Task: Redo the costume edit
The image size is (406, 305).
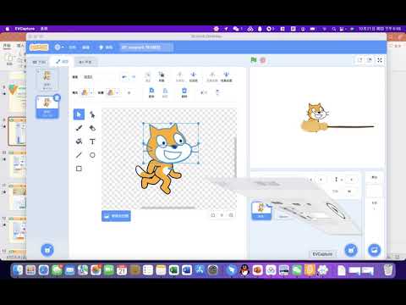Action: 134,77
